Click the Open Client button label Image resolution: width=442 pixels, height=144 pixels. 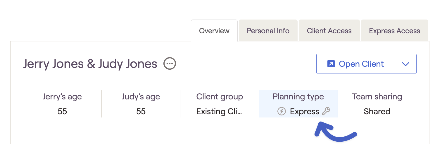361,64
